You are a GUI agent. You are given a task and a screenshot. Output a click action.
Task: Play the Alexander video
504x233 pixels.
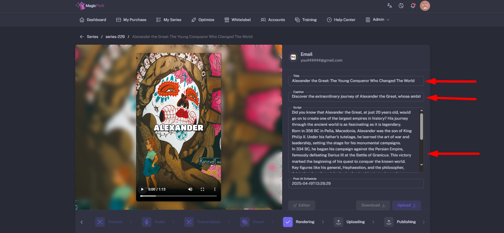142,189
